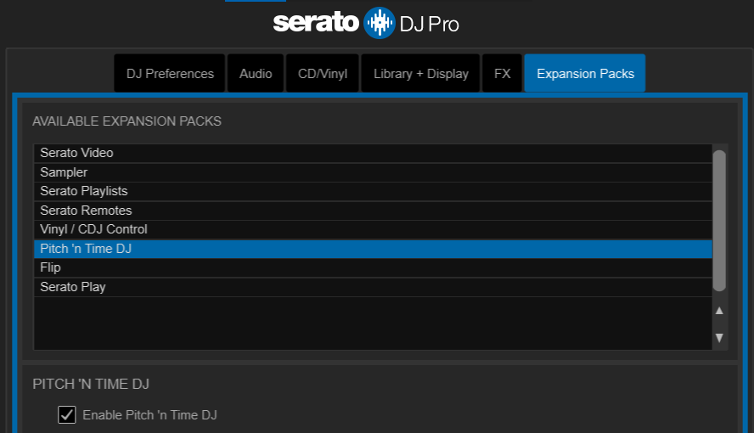Click the list scroll down arrow
754x433 pixels.
[x=719, y=338]
